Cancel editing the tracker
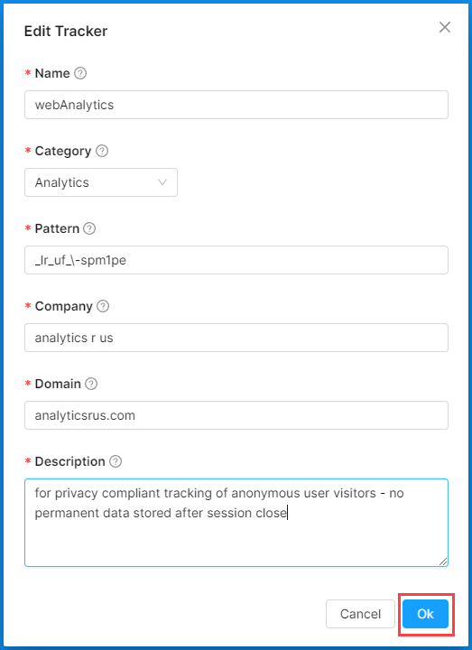Screen dimensions: 472x650 pos(360,614)
